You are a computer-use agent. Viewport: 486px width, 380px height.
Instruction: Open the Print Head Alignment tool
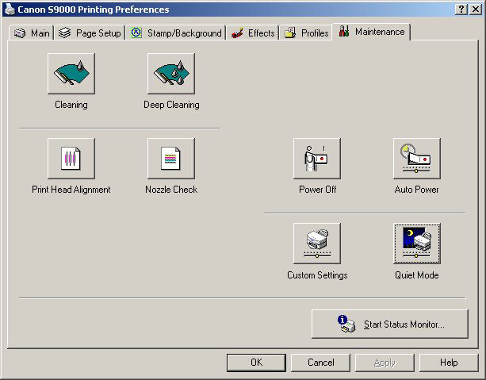tap(71, 159)
